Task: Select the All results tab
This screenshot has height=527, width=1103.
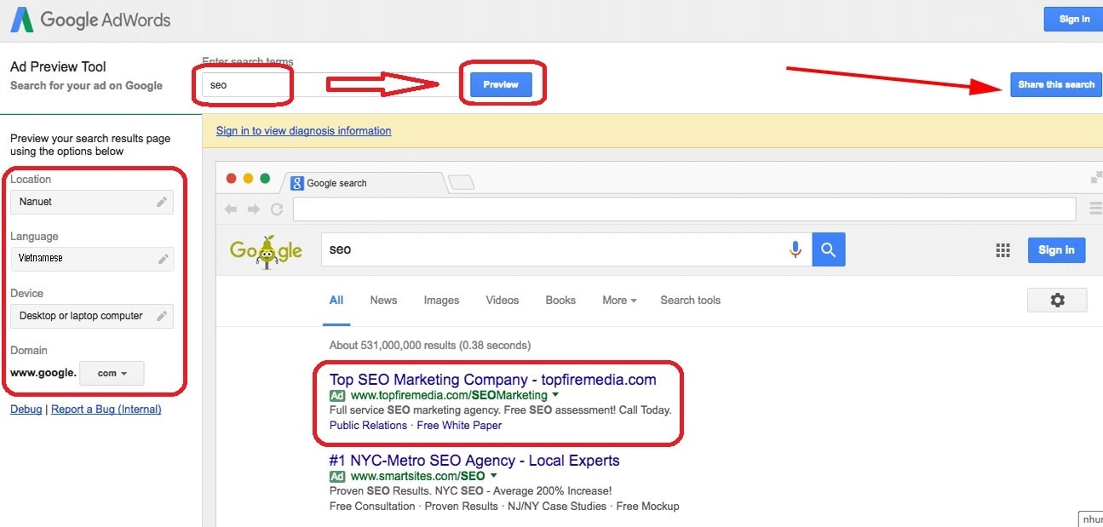Action: click(336, 301)
